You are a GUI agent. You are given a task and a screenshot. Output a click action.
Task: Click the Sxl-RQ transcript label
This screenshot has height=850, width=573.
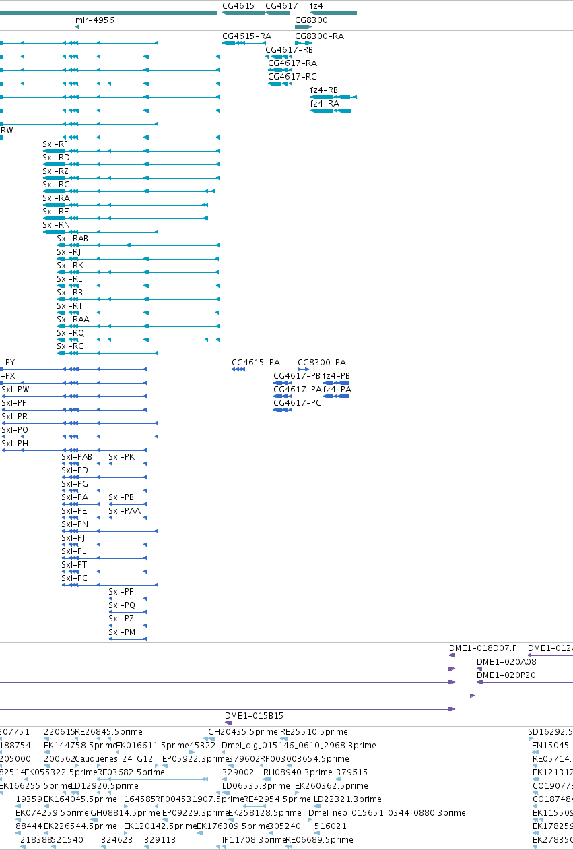click(71, 333)
